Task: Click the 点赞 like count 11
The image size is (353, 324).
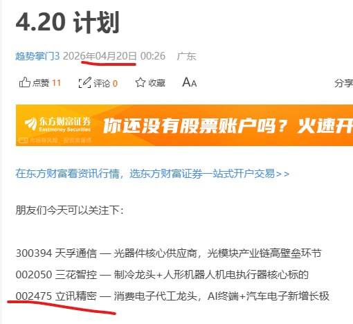Action: [x=56, y=83]
